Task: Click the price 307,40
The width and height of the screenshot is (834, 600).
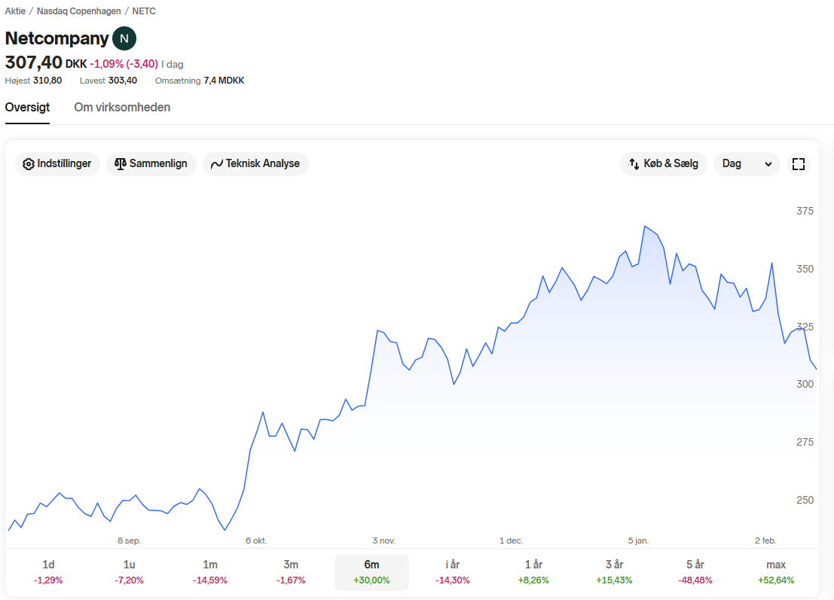Action: (33, 62)
